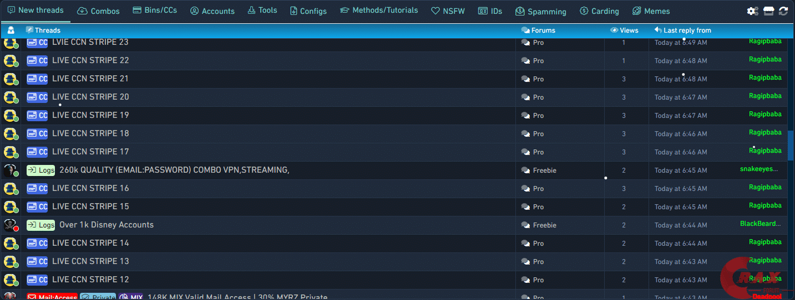Screen dimensions: 795x300
Task: Open thread LIVE CCN STRIPE 20
Action: (90, 97)
